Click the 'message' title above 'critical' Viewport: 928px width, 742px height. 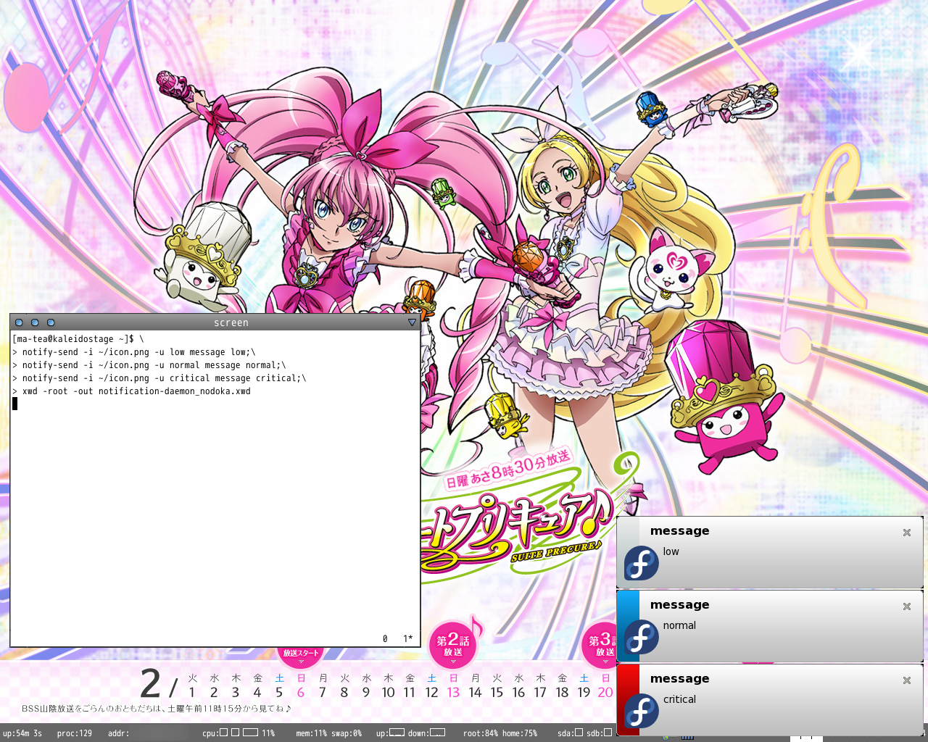pyautogui.click(x=679, y=679)
